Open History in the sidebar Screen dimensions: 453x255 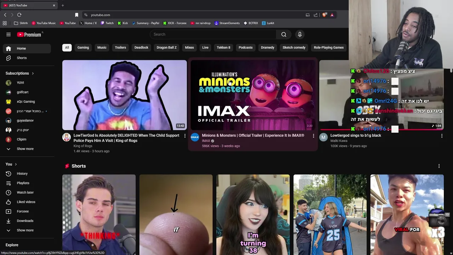(x=27, y=174)
